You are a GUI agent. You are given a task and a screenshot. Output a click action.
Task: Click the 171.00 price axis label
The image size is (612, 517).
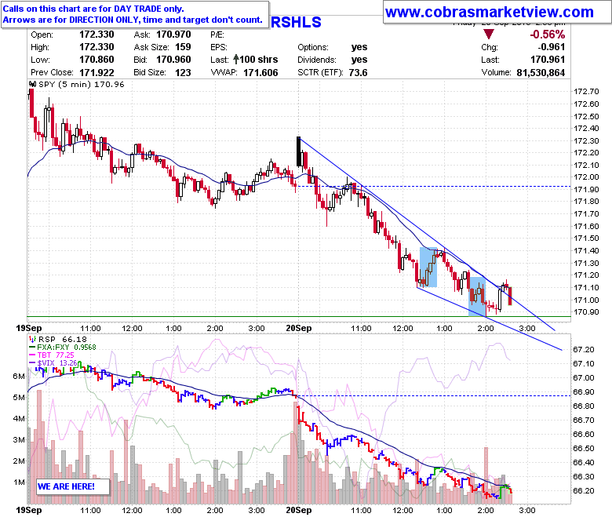586,300
